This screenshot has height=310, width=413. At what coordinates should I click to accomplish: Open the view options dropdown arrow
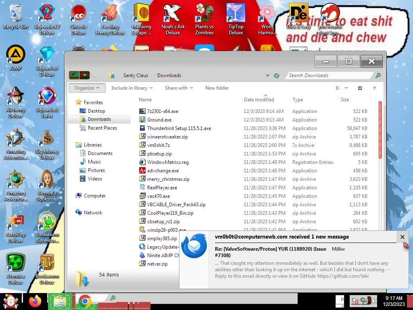tap(346, 88)
